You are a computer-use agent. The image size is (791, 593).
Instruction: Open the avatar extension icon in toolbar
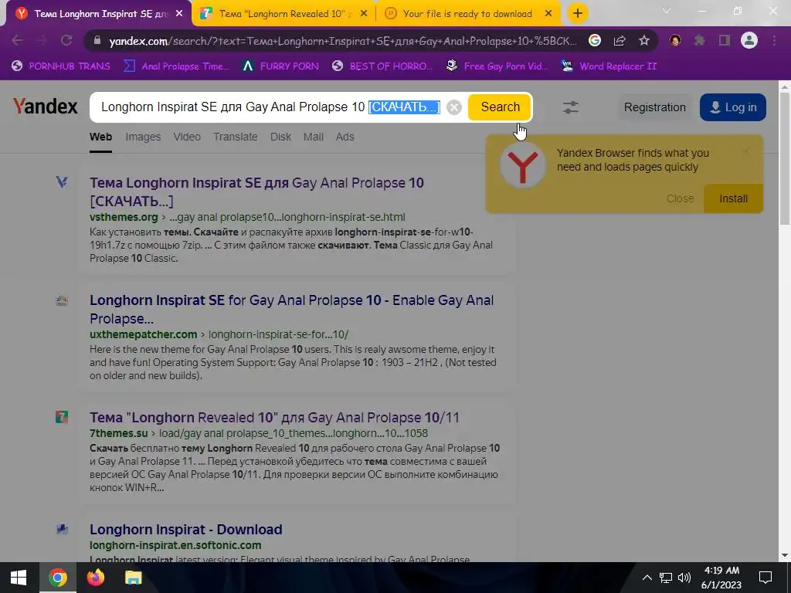pos(675,40)
